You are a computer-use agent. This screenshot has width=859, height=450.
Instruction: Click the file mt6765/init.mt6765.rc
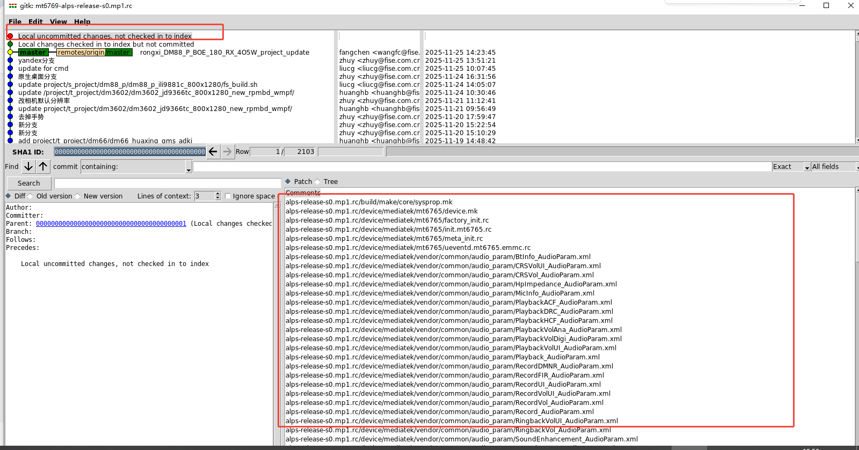tap(388, 230)
